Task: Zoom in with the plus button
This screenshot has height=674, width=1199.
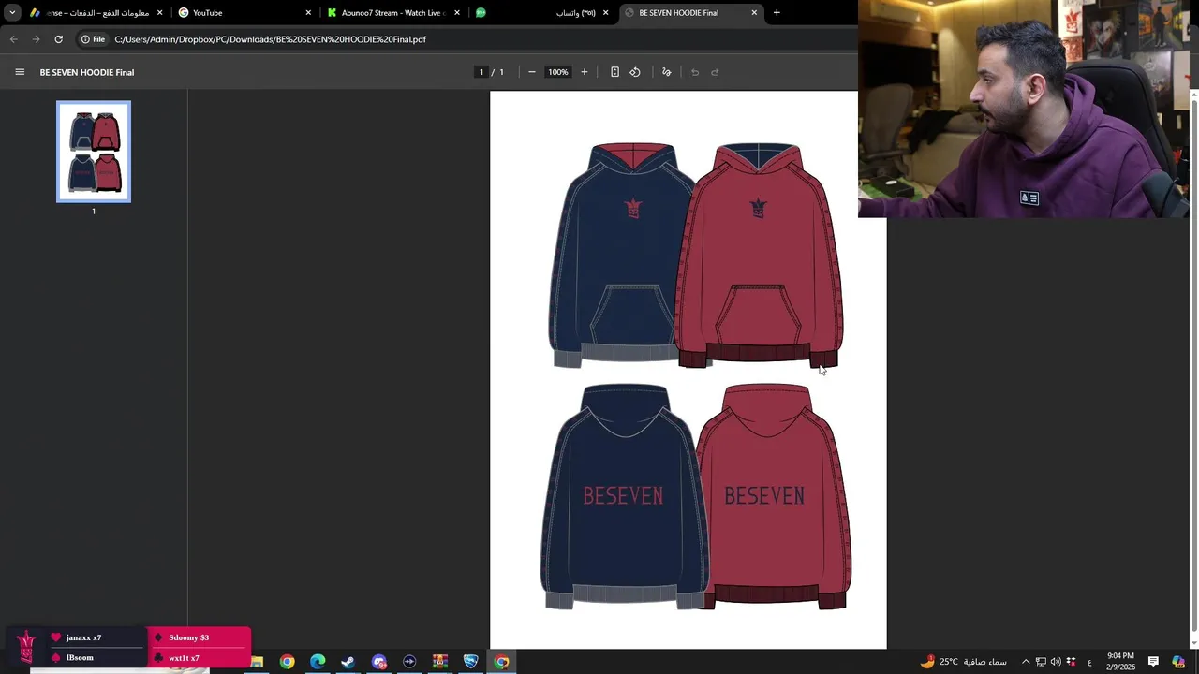Action: (x=585, y=72)
